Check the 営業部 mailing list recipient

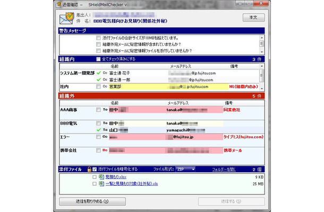point(98,86)
